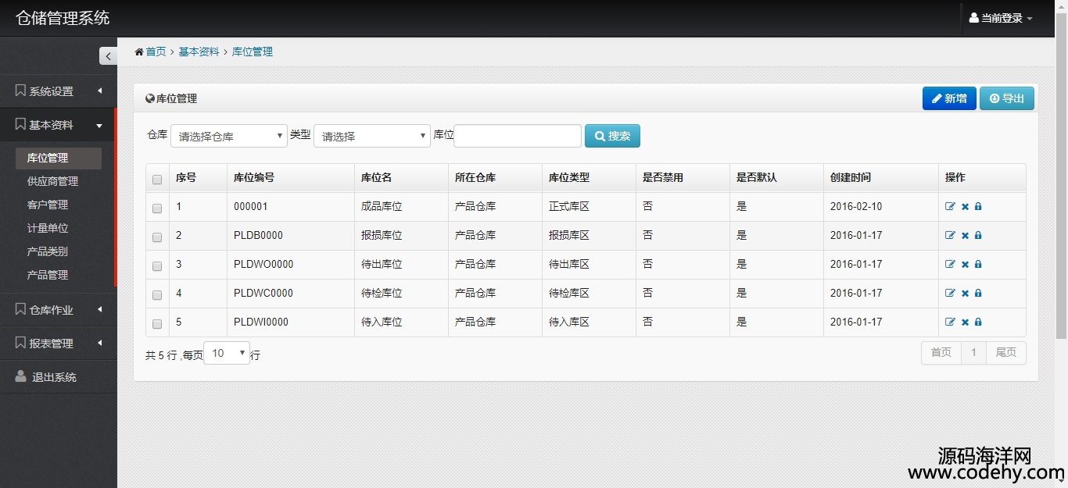Image resolution: width=1068 pixels, height=488 pixels.
Task: Collapse sidebar with the arrow icon
Action: coord(108,56)
